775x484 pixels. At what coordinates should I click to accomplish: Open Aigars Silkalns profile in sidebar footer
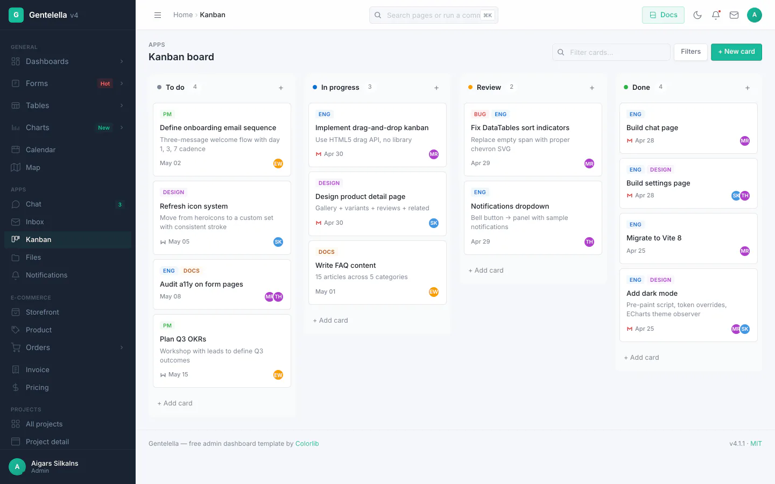68,467
